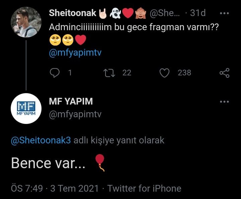
Task: Click the reply comment icon
Action: [x=55, y=73]
